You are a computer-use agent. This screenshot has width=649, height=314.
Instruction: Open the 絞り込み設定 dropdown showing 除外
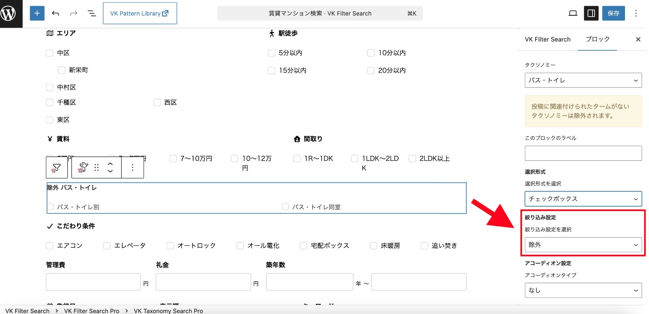[x=583, y=245]
